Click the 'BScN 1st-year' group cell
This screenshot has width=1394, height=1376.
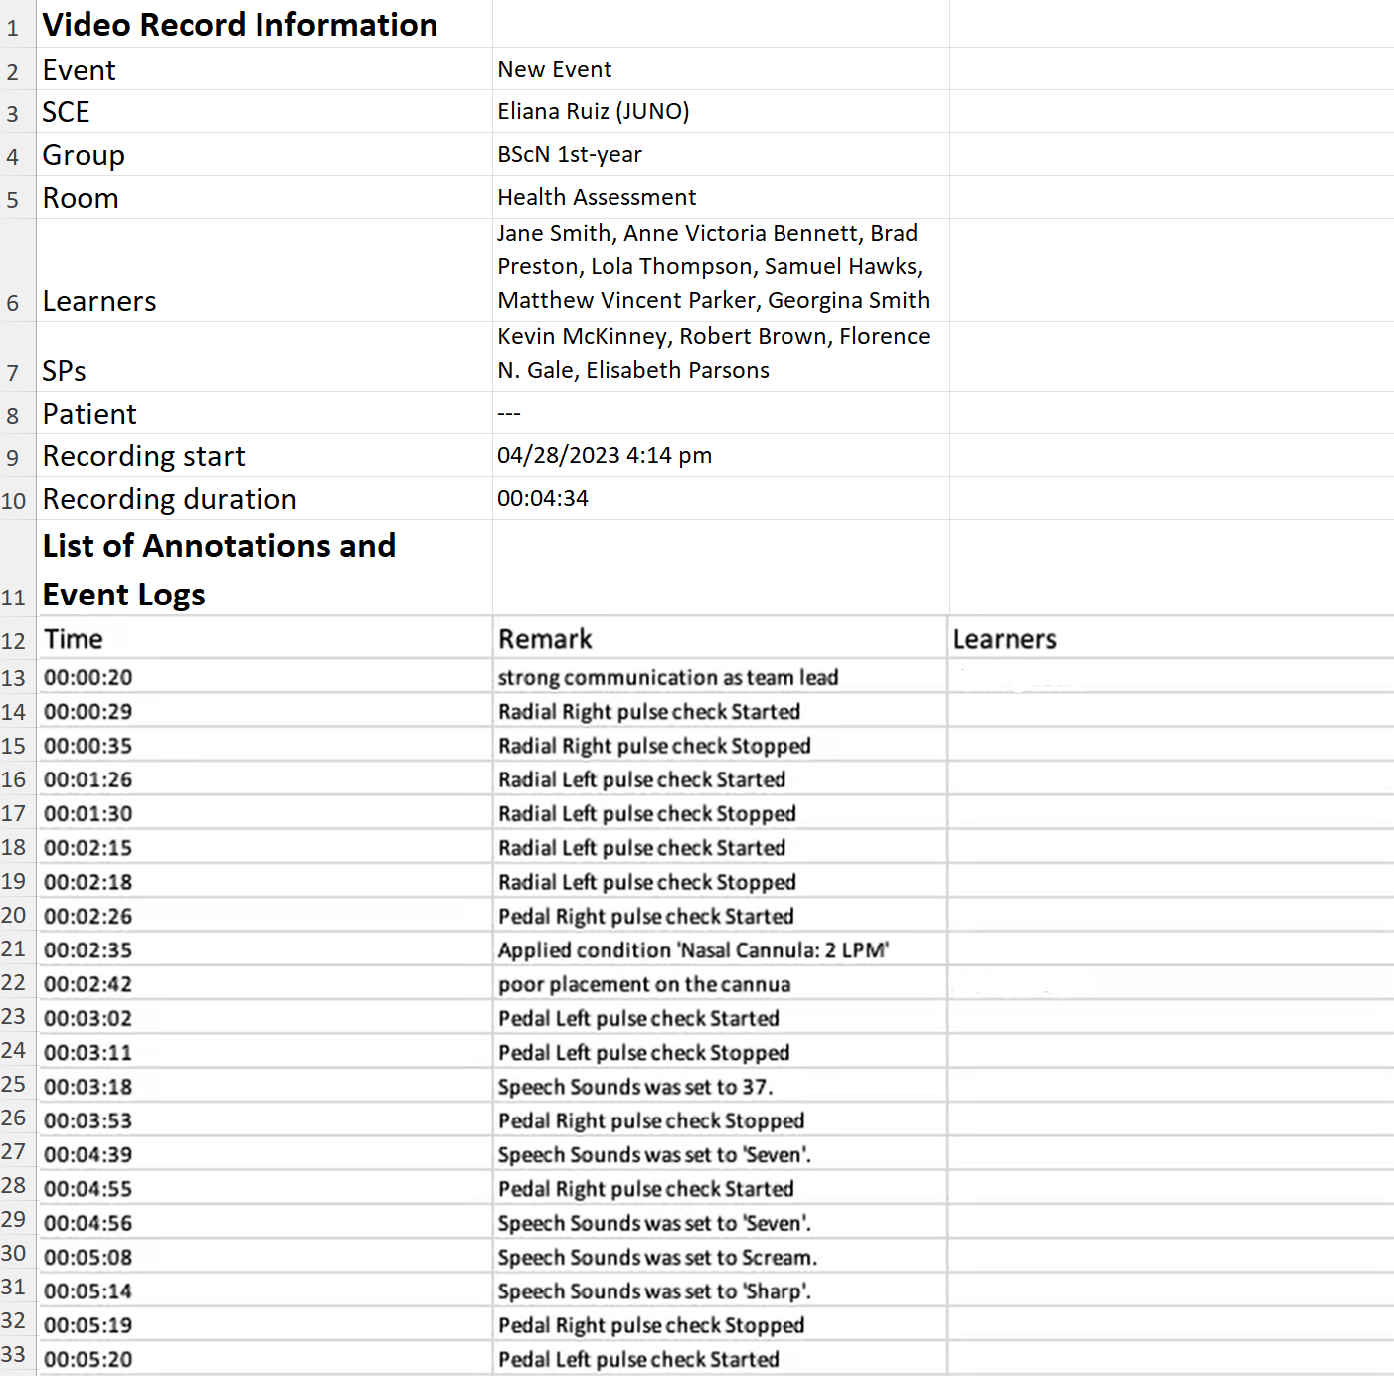pos(721,154)
